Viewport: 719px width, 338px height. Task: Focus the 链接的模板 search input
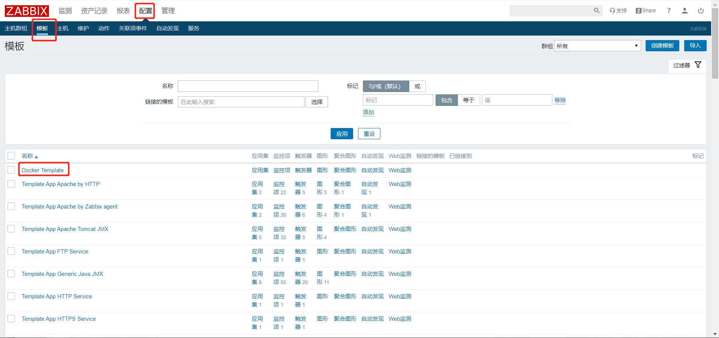pos(241,102)
